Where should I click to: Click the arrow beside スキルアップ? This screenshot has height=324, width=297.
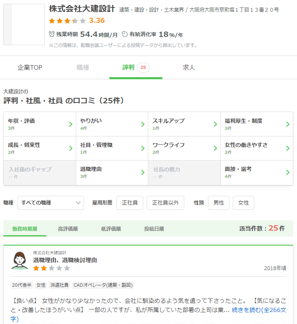point(215,124)
